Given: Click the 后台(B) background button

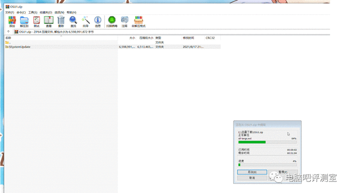Looking at the screenshot, I should (252, 172).
